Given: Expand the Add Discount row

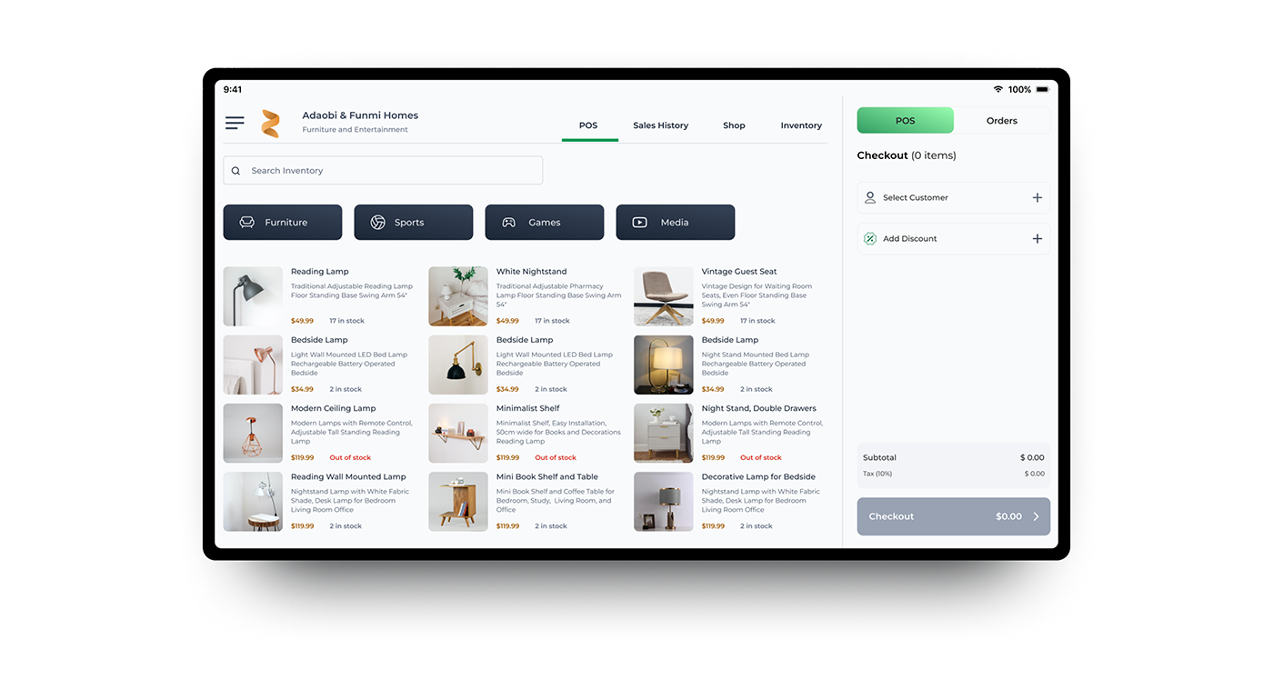Looking at the screenshot, I should (946, 239).
